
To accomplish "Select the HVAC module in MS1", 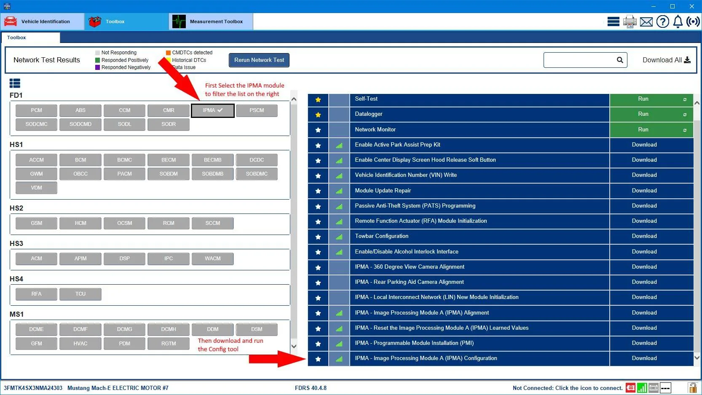I will click(x=80, y=344).
